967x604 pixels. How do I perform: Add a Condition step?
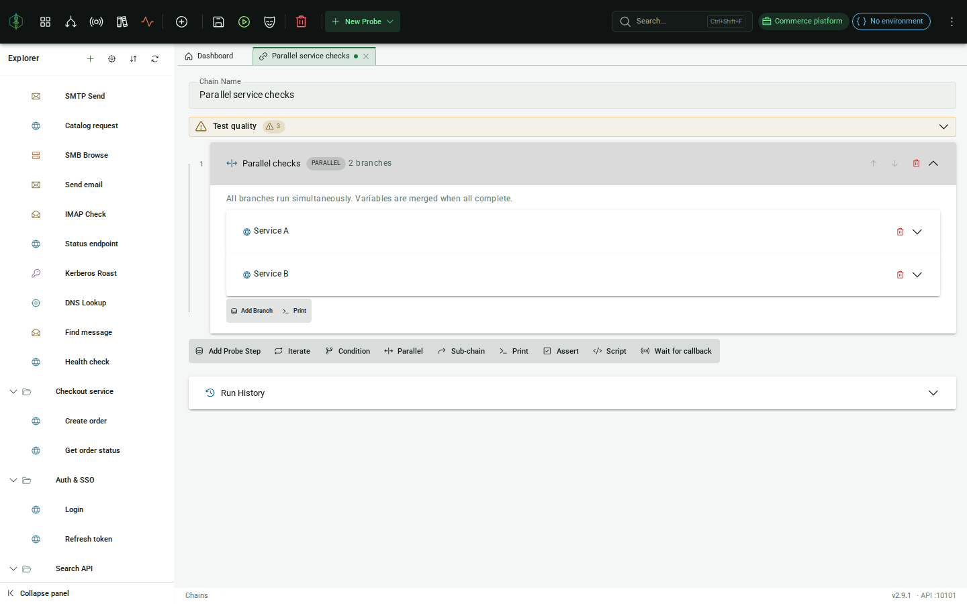tap(347, 351)
